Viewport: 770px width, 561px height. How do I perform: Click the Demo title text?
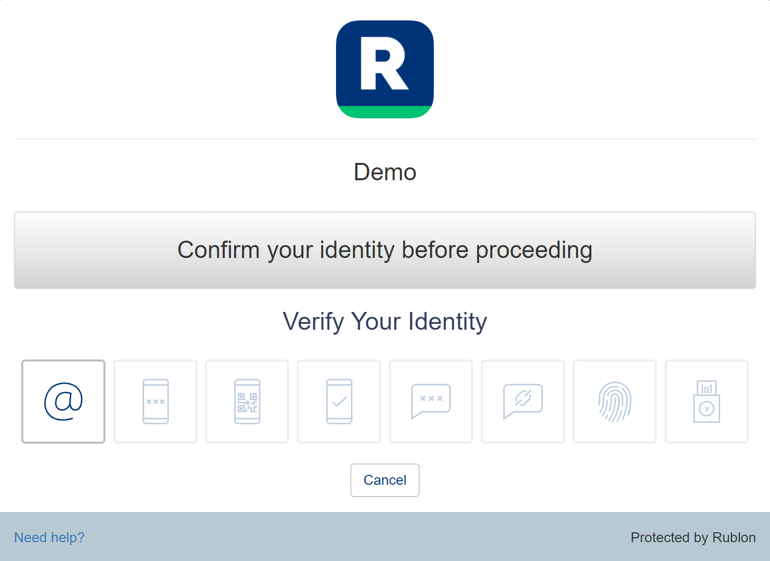pyautogui.click(x=385, y=172)
